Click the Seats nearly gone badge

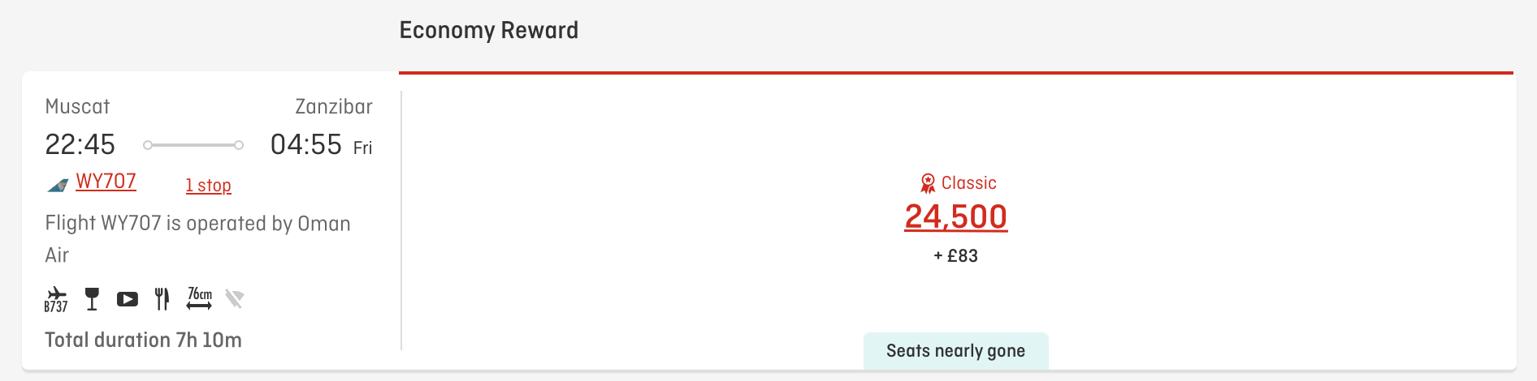point(956,351)
